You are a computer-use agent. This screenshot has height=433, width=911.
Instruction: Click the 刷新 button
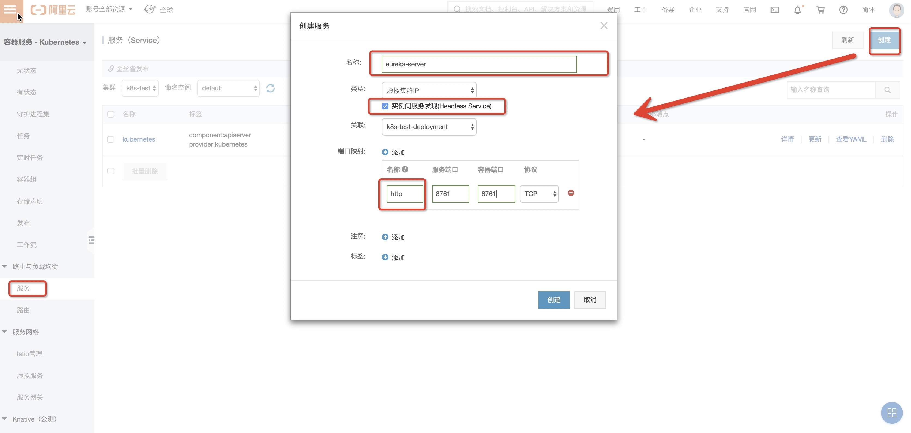point(847,40)
